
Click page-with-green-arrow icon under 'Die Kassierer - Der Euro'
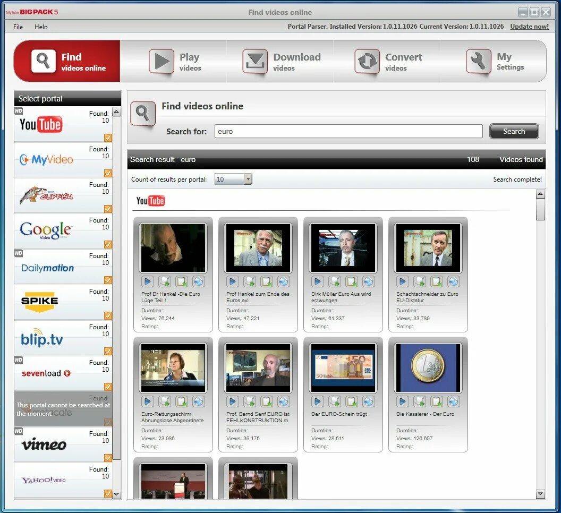pos(420,401)
